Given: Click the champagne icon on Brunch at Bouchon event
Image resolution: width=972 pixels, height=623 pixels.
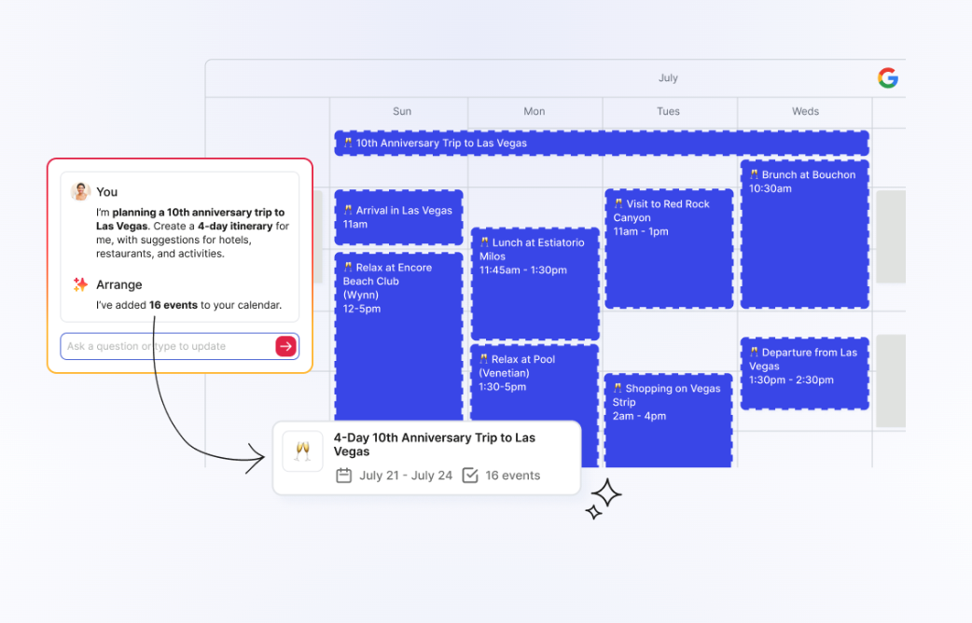Looking at the screenshot, I should (754, 174).
